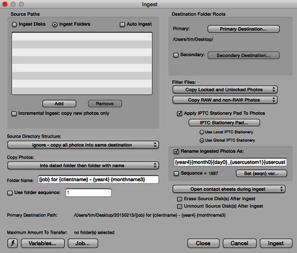The height and width of the screenshot is (253, 297).
Task: Open the Copy Photos dated folder dropdown
Action: click(x=83, y=166)
